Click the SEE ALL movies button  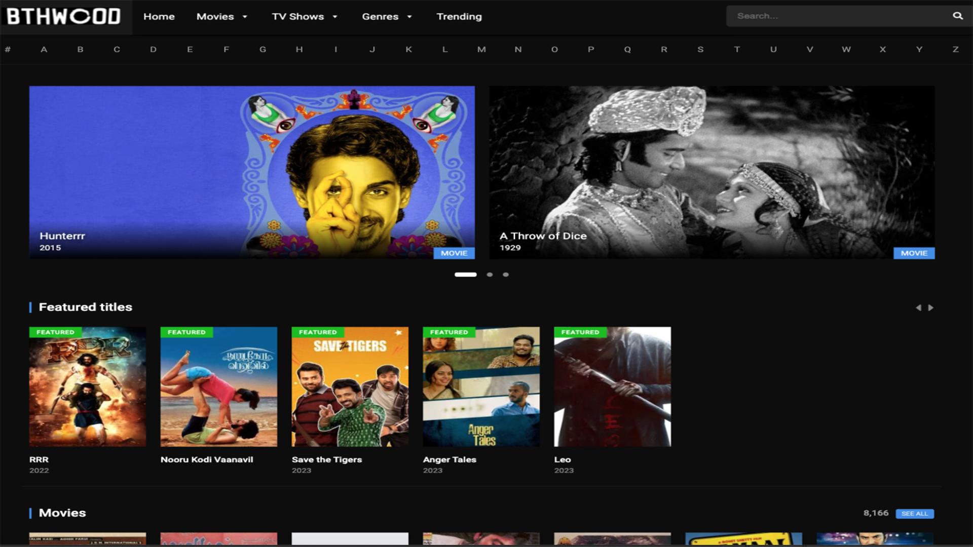[x=915, y=514]
